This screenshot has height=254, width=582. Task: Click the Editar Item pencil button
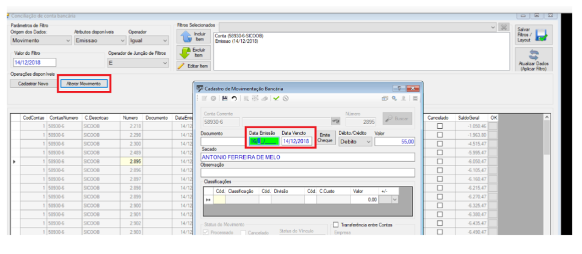[194, 66]
